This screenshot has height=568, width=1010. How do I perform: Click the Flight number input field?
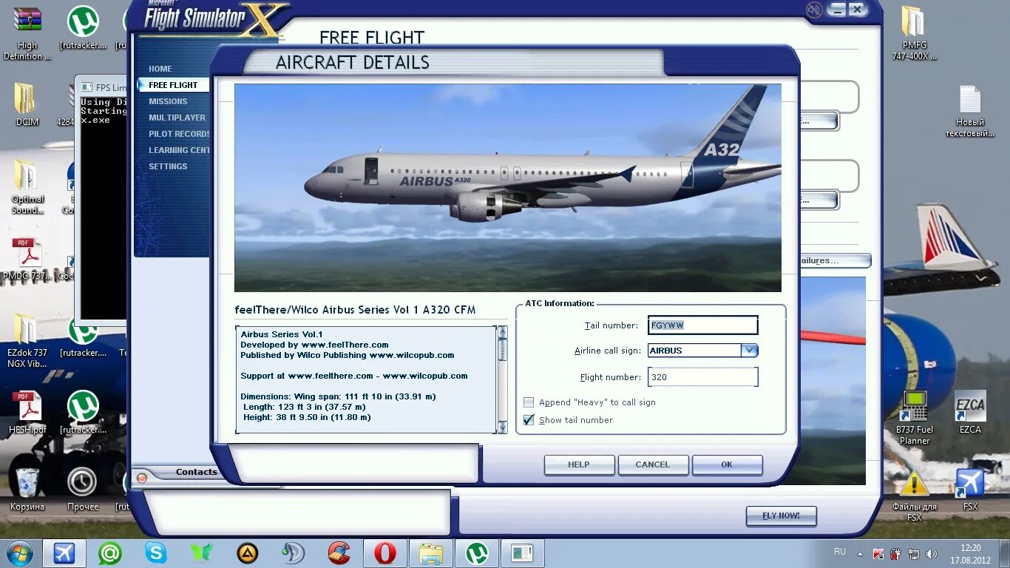702,377
